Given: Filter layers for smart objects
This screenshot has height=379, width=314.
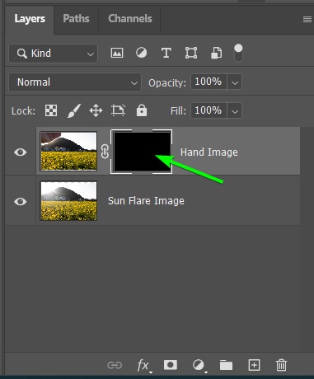Looking at the screenshot, I should pos(216,53).
